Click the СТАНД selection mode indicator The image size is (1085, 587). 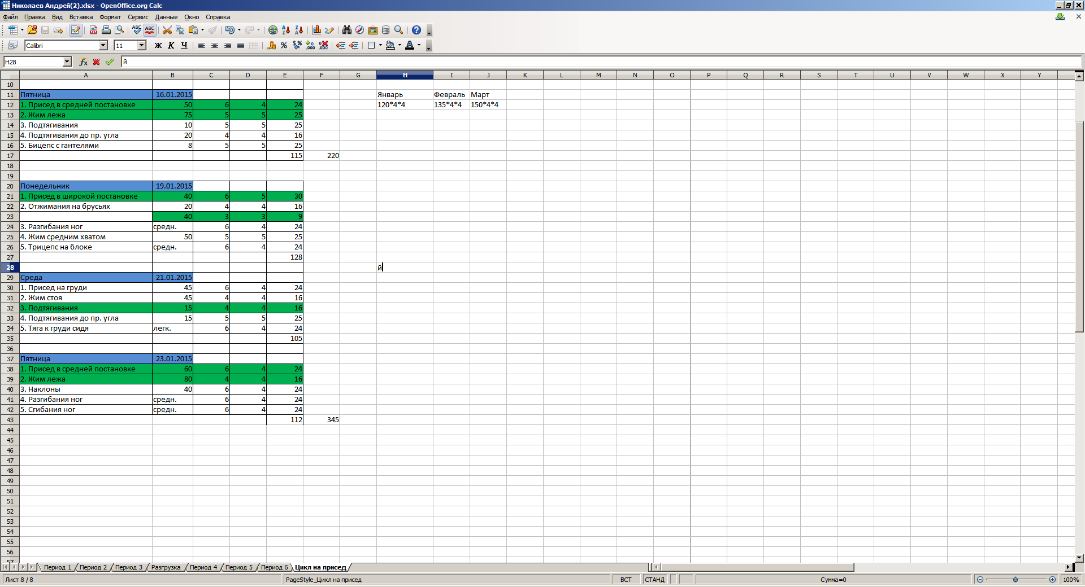pos(654,580)
